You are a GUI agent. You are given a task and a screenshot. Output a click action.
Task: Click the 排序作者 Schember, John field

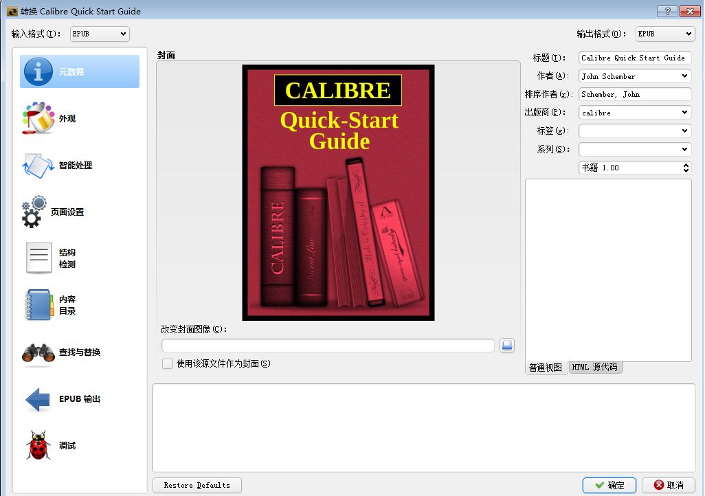(x=635, y=94)
